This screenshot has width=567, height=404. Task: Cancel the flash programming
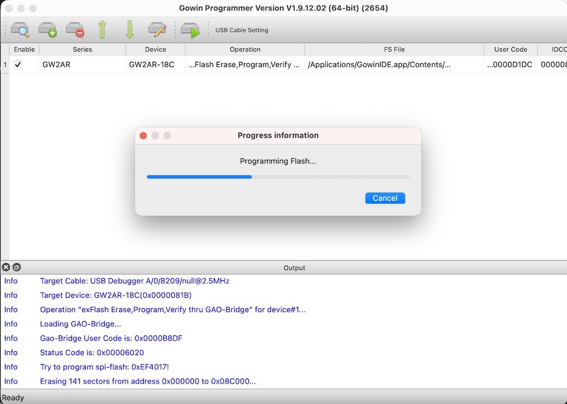click(x=385, y=198)
